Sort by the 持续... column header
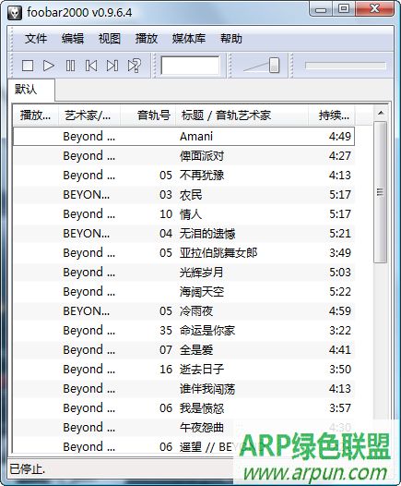 point(332,115)
